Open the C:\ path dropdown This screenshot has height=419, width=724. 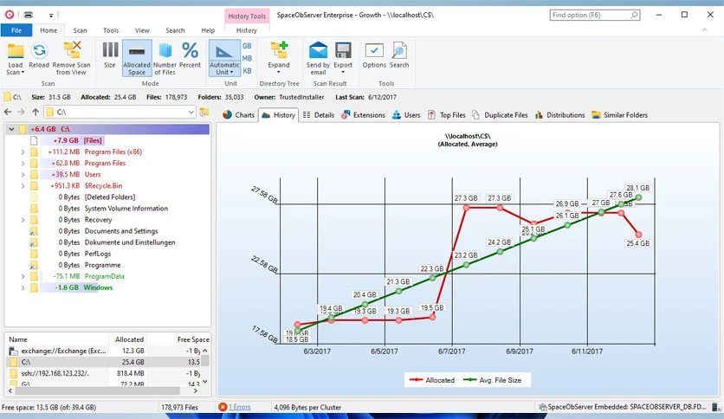[191, 113]
